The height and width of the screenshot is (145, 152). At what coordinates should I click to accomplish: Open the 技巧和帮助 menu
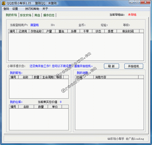(32, 9)
